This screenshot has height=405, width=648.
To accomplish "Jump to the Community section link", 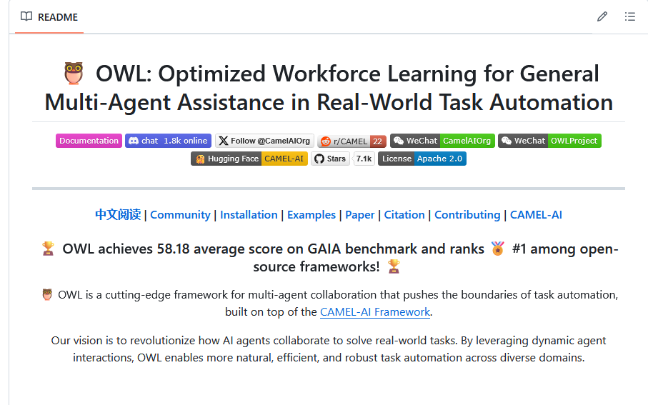I will tap(180, 215).
